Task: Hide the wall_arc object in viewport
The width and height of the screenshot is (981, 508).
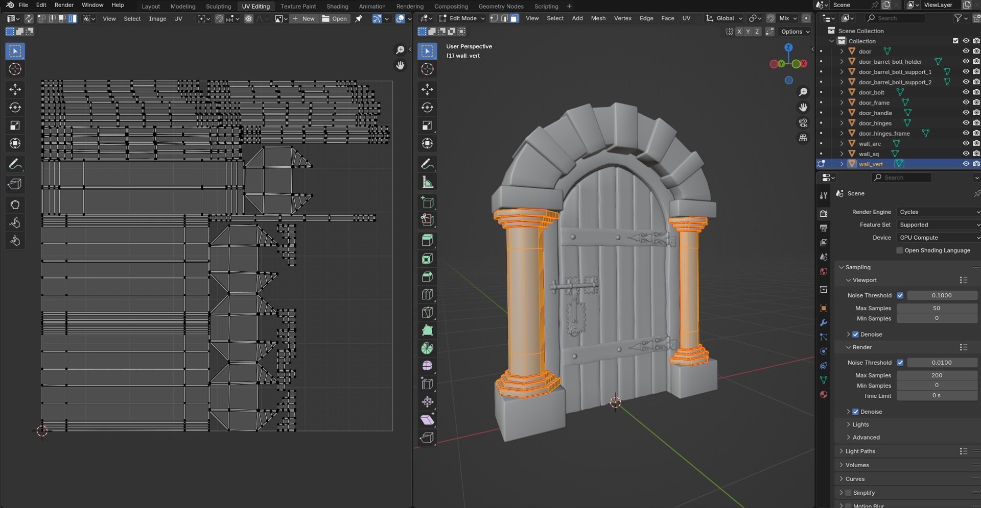Action: 966,143
